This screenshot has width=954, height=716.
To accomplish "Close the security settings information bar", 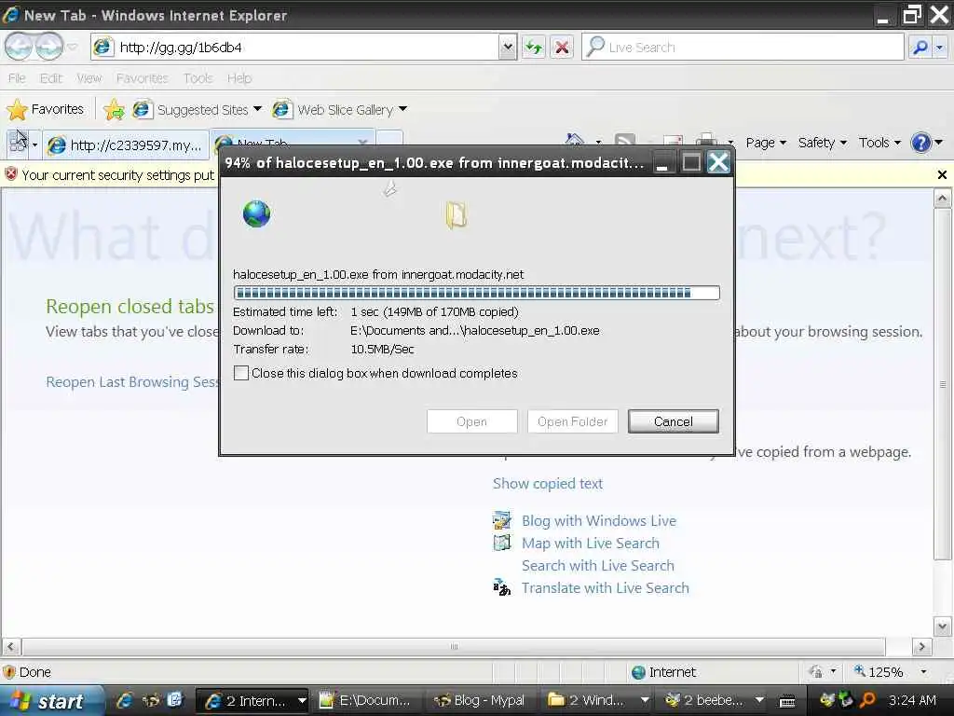I will pos(942,175).
